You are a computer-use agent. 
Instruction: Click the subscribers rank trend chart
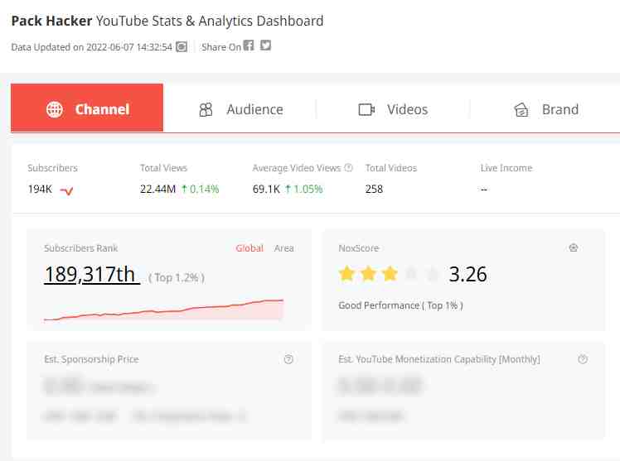coord(163,310)
